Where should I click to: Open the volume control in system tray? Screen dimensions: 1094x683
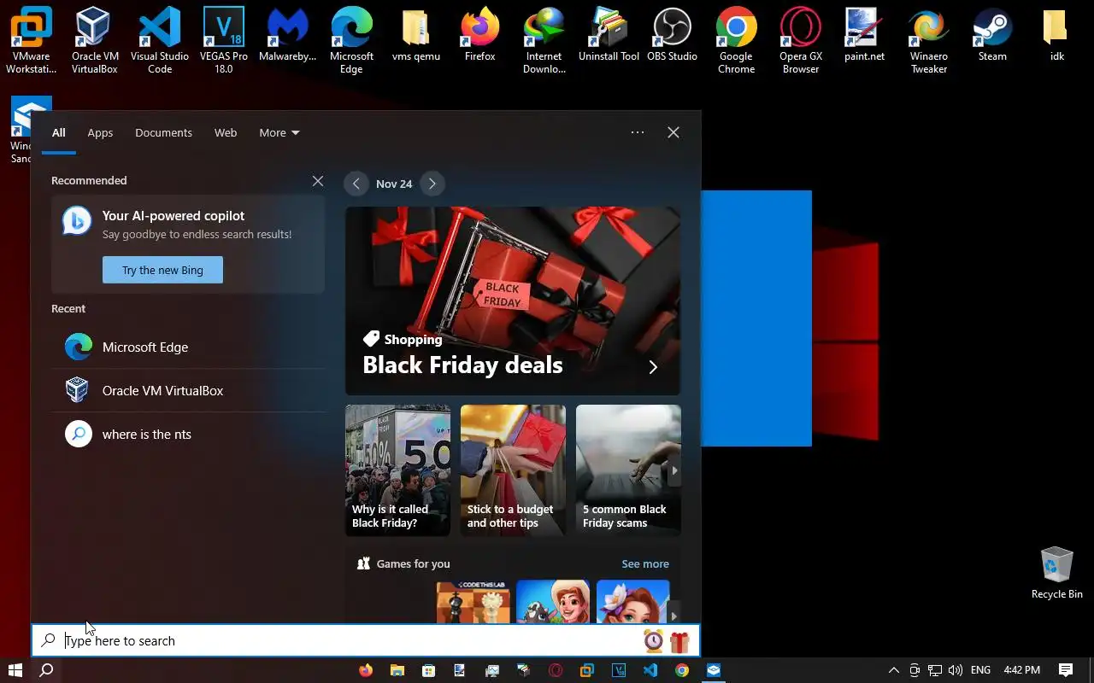tap(956, 670)
